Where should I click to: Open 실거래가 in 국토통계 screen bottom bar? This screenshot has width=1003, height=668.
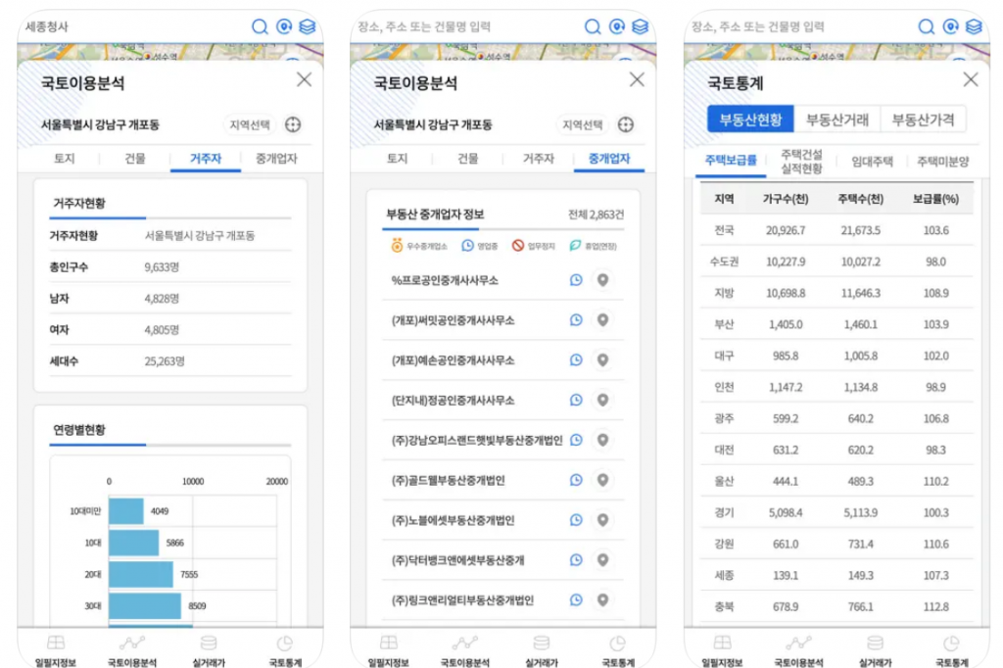[x=875, y=650]
